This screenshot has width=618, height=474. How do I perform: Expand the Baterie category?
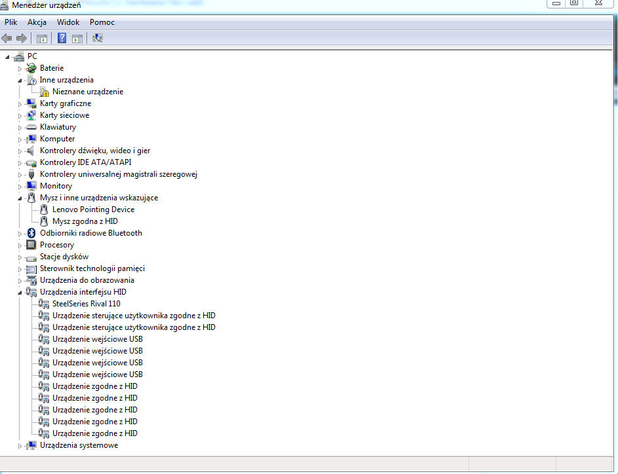[x=20, y=67]
